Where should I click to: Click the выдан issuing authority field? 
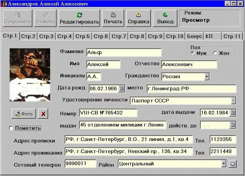point(123,125)
